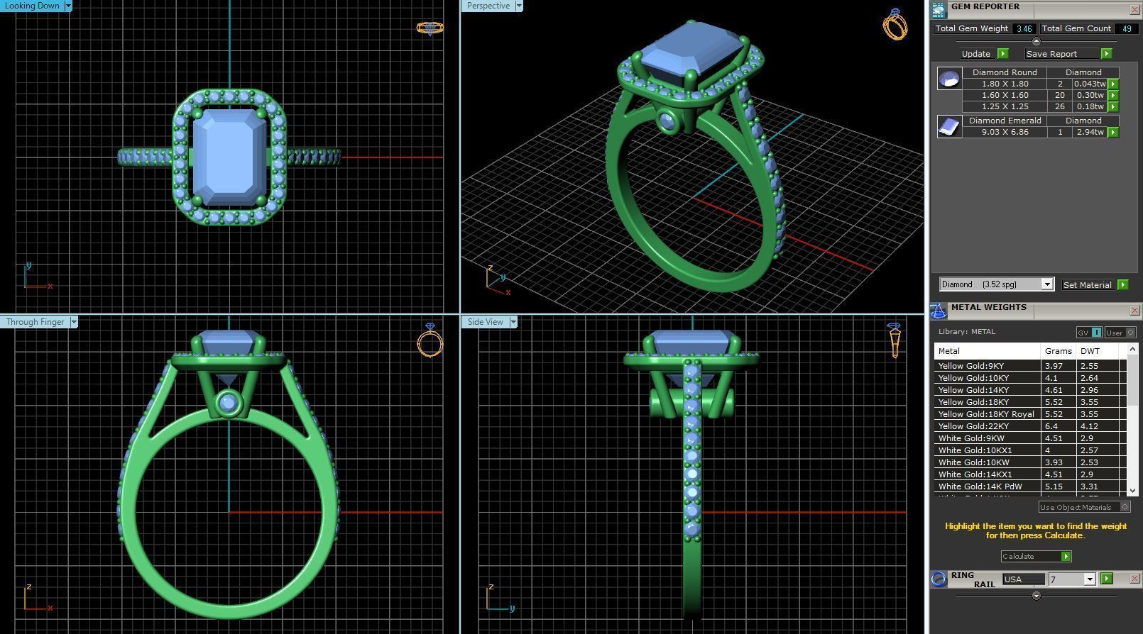Select Yellow Gold:9KY row

[1030, 366]
